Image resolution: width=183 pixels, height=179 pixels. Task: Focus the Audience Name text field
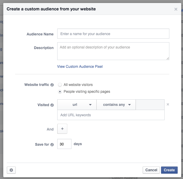click(113, 34)
